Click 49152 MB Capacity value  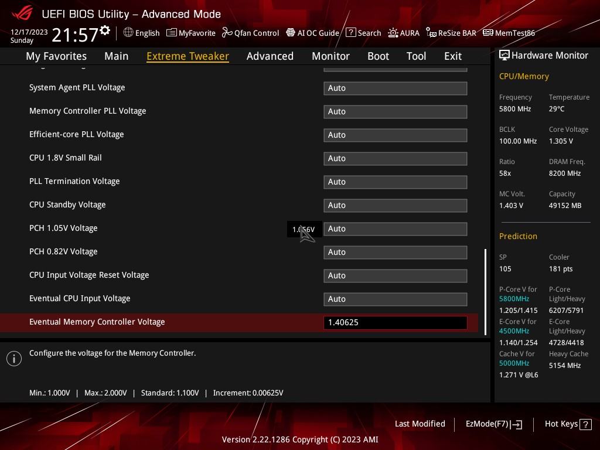[565, 206]
